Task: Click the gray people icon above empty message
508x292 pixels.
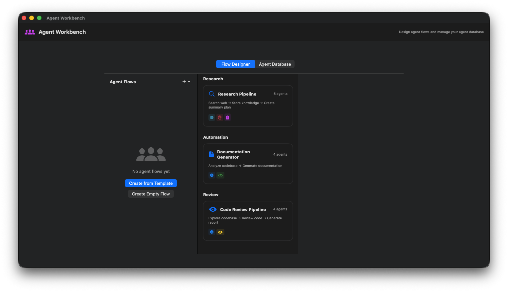Action: 151,154
